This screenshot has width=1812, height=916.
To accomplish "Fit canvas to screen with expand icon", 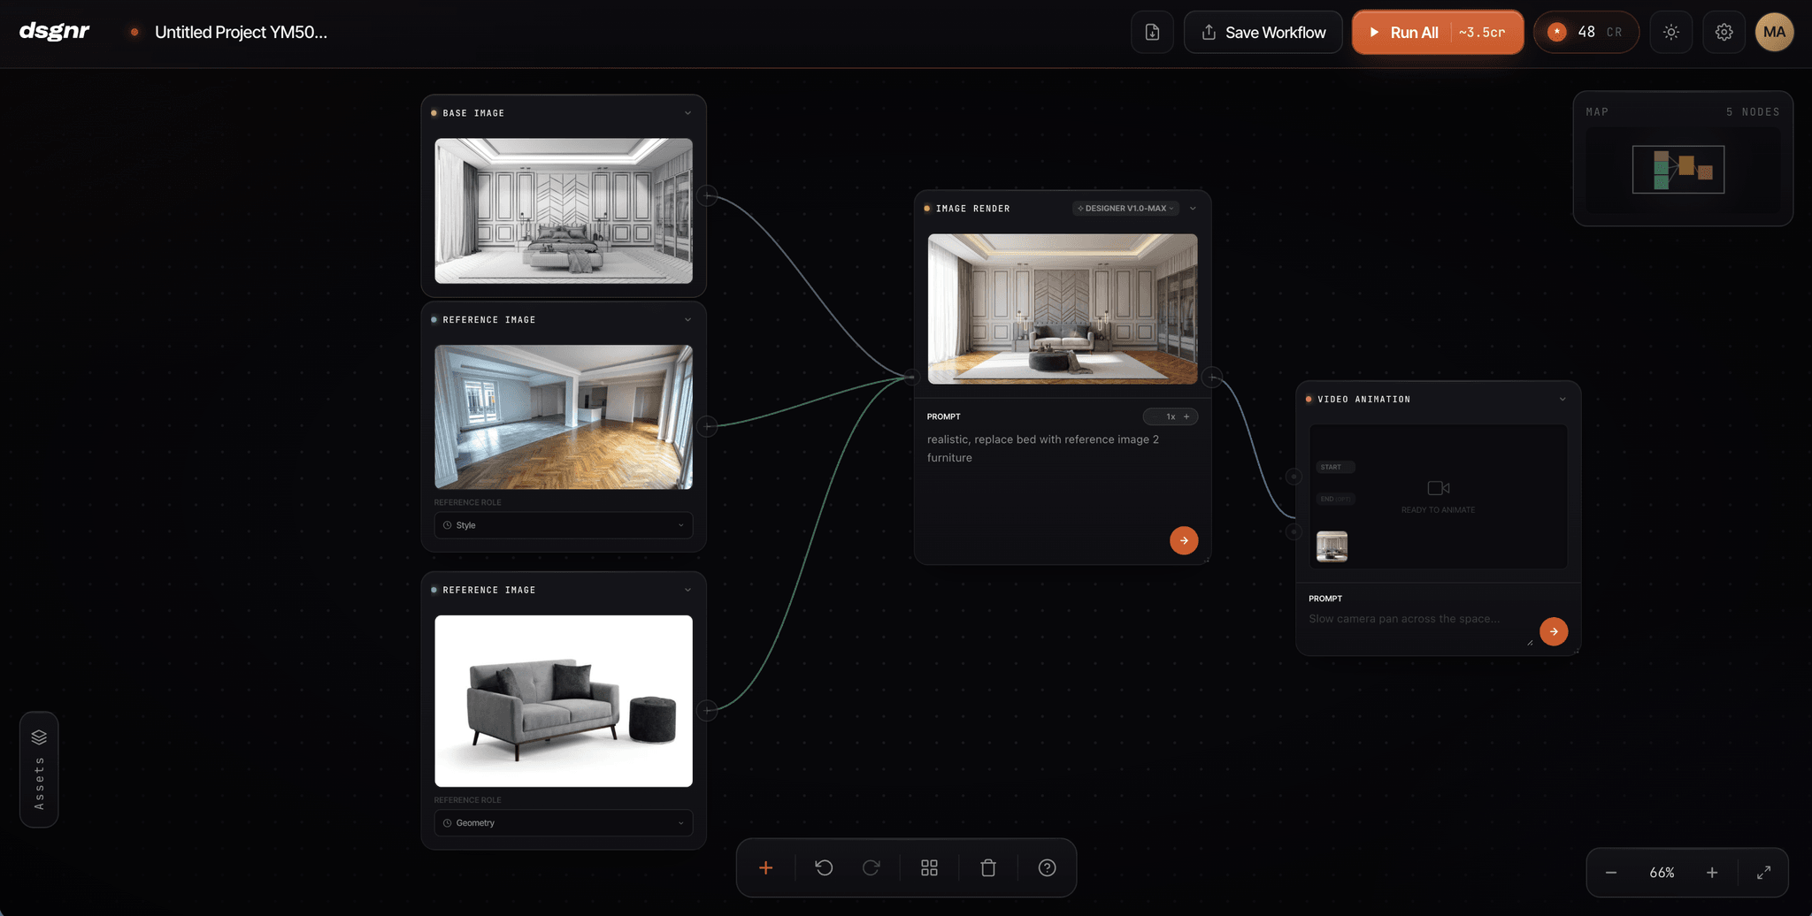I will (x=1763, y=873).
